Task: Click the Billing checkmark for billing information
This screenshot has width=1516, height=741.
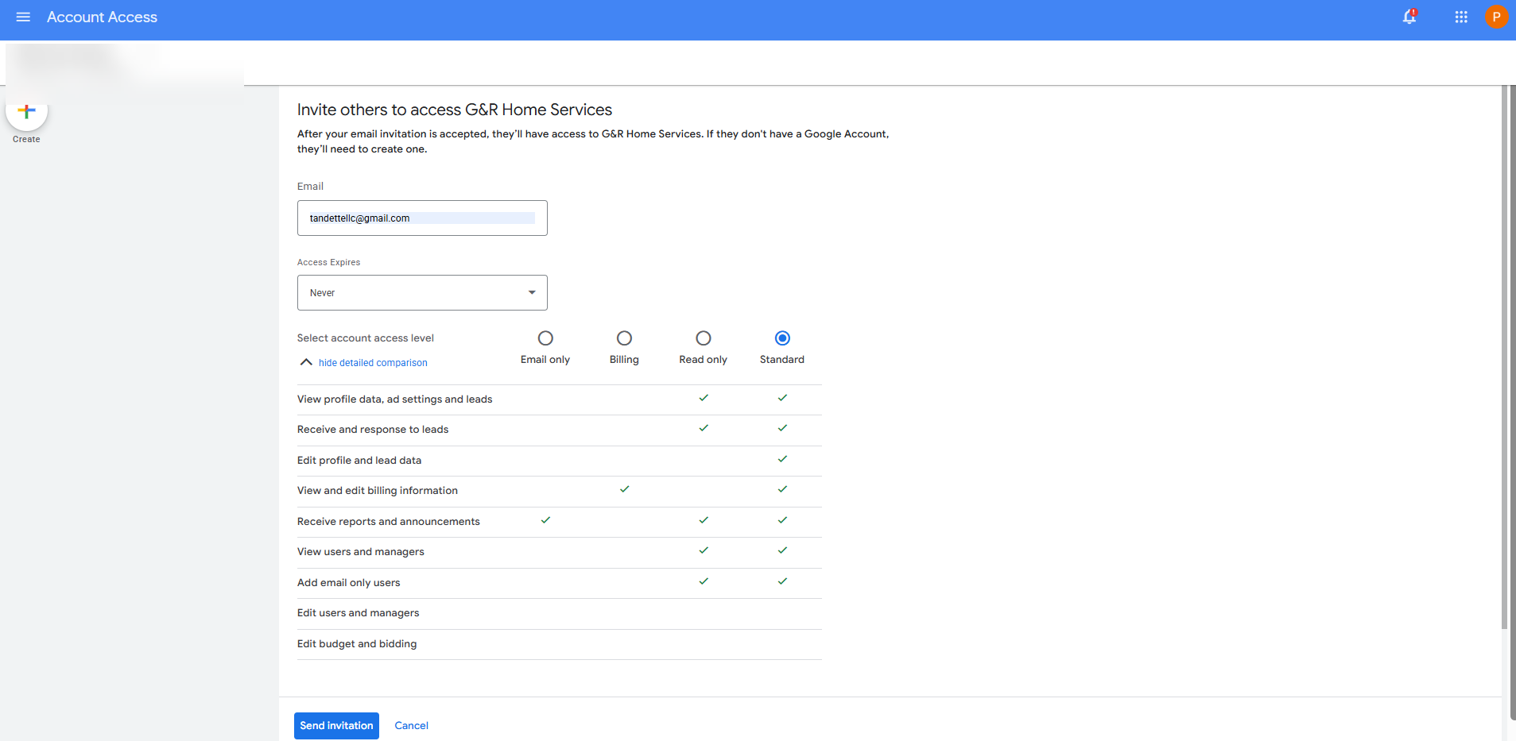Action: click(624, 489)
